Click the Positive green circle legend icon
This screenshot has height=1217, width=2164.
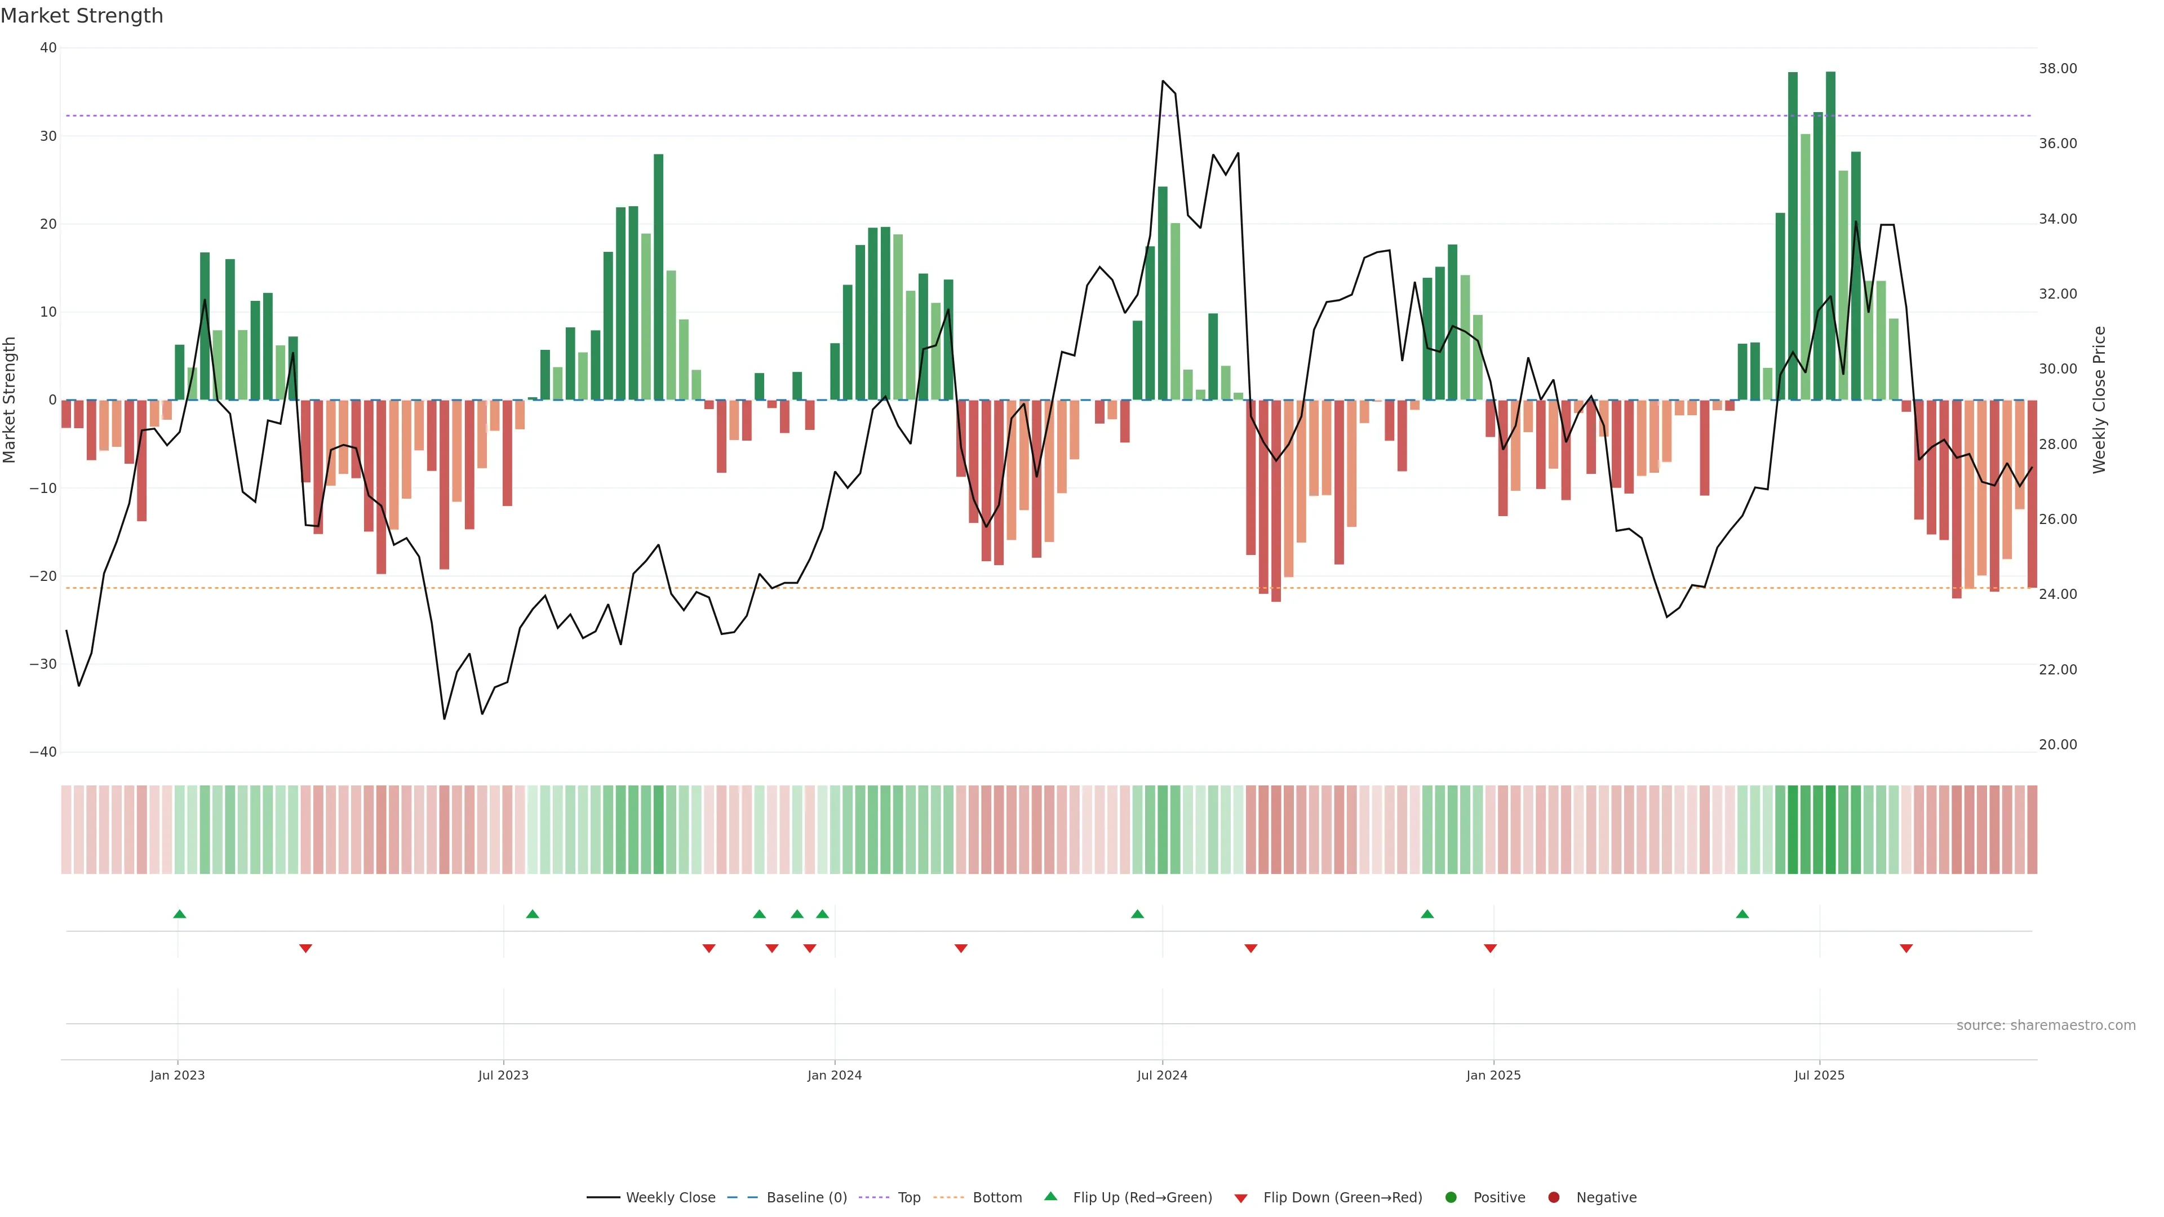point(1451,1198)
